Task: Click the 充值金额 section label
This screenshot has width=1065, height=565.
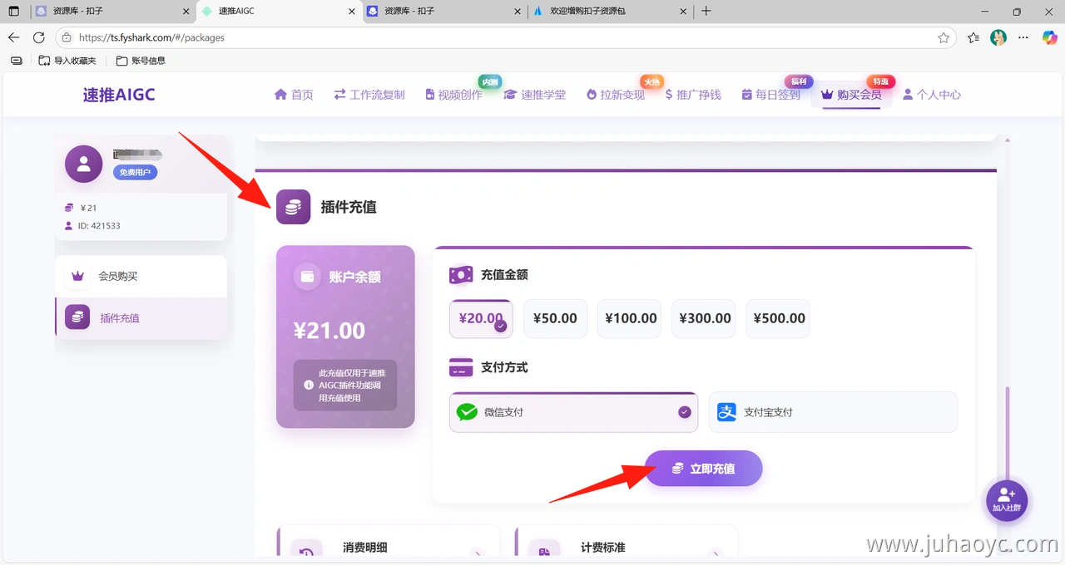Action: coord(504,274)
